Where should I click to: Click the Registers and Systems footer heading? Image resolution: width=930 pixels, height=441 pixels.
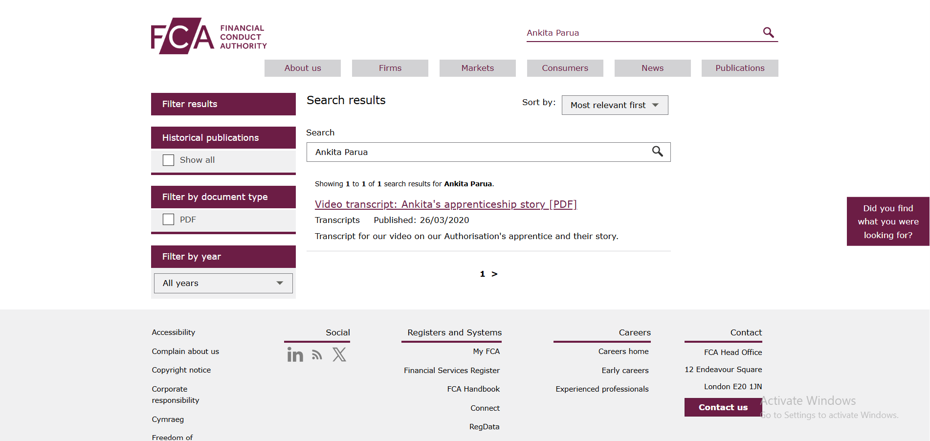(455, 332)
